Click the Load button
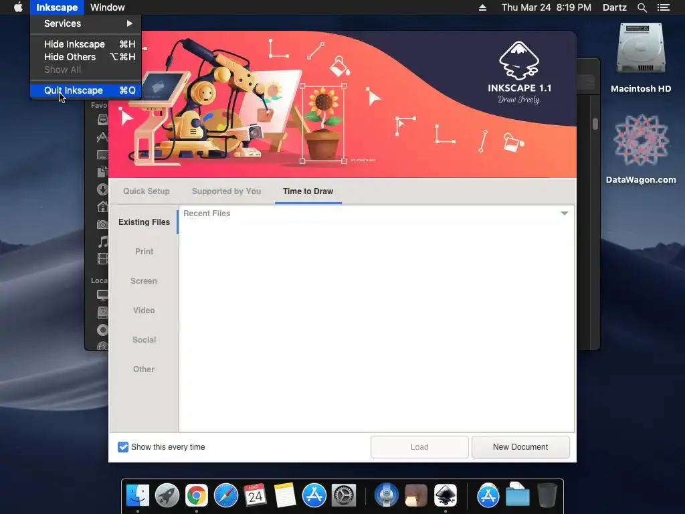The image size is (685, 514). (419, 446)
